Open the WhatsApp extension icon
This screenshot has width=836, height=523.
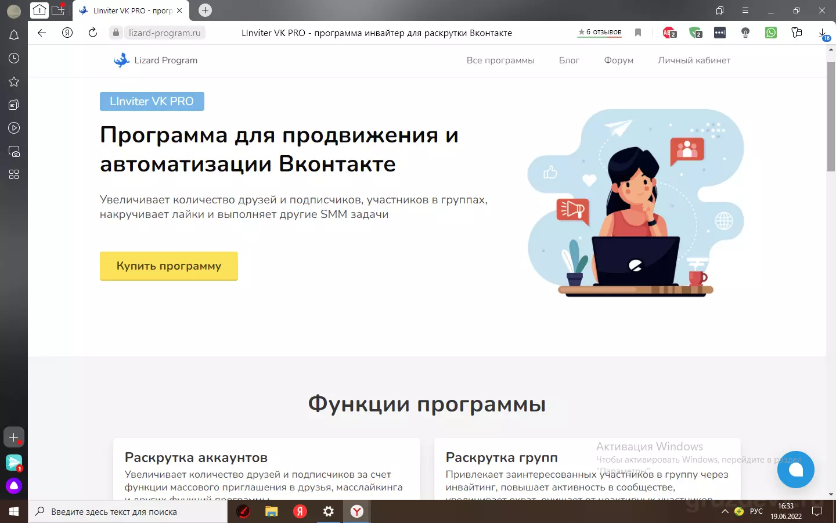tap(771, 33)
